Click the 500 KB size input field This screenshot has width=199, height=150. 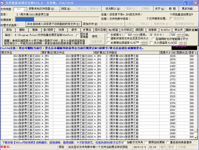[173, 35]
